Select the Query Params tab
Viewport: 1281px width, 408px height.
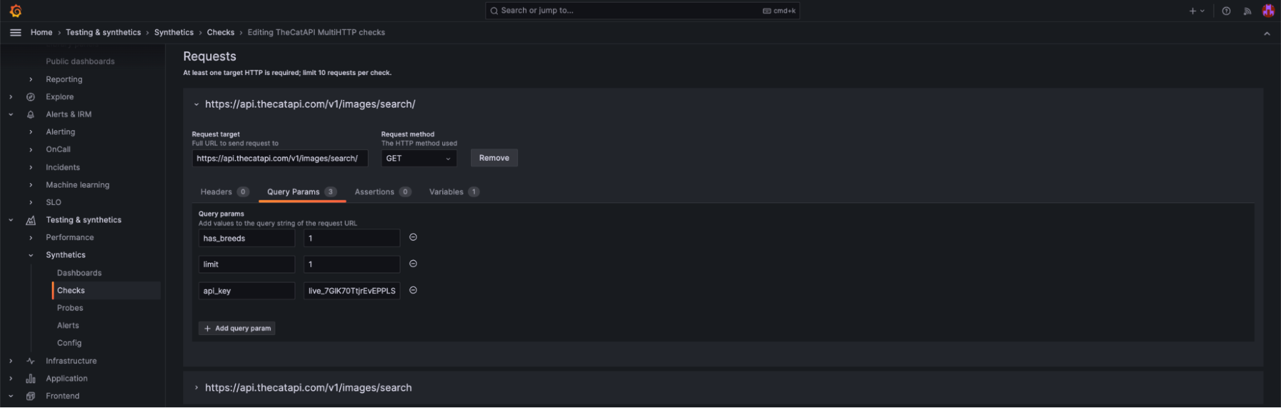(302, 192)
